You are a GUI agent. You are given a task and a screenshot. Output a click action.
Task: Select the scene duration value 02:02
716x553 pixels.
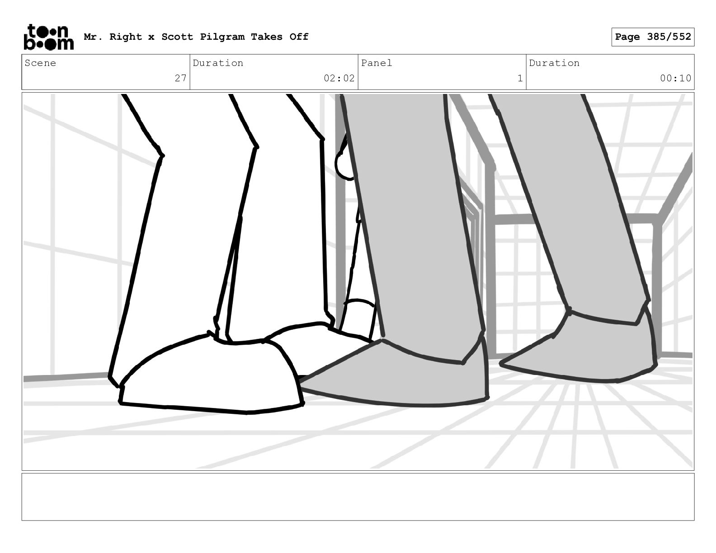pyautogui.click(x=339, y=78)
